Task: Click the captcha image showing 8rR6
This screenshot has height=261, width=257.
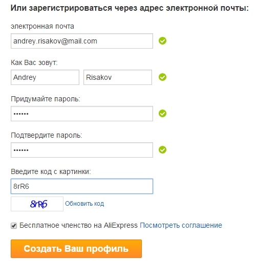Action: point(37,204)
